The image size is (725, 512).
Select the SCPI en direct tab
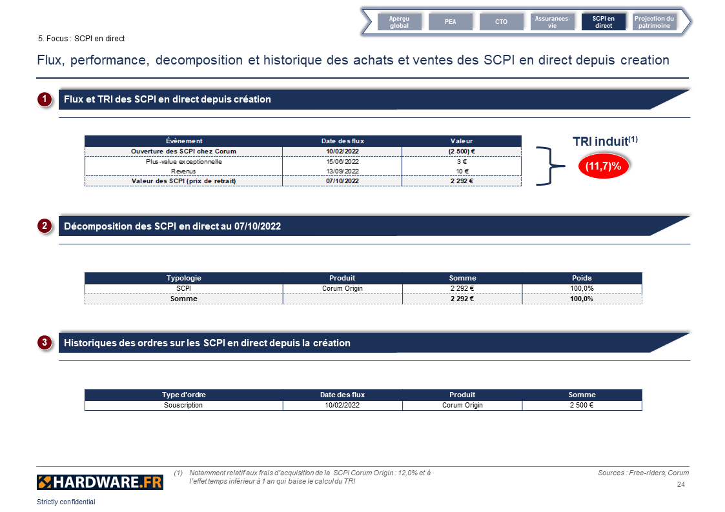604,22
